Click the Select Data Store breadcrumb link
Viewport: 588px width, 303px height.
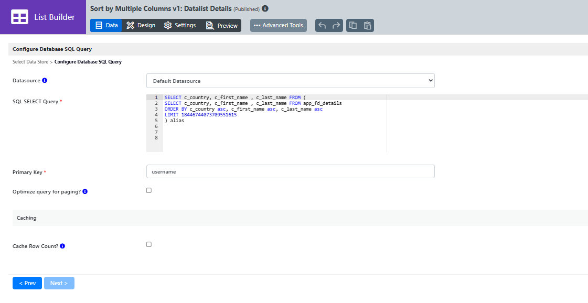(x=30, y=62)
